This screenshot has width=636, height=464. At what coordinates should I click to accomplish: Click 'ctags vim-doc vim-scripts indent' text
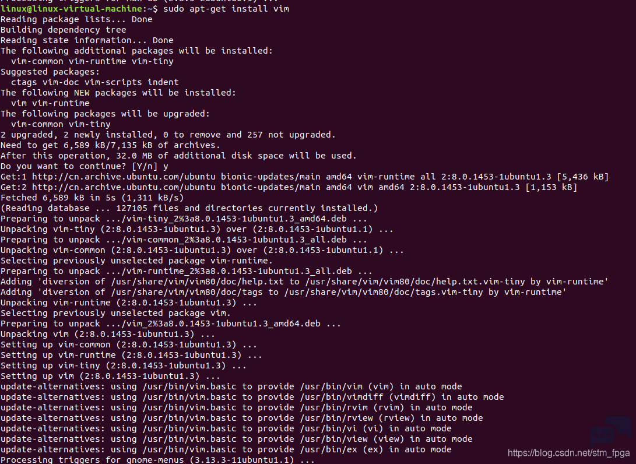95,82
